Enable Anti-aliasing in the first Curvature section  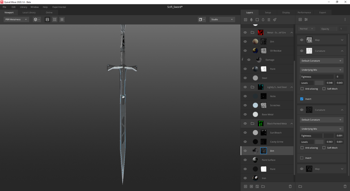pos(302,89)
